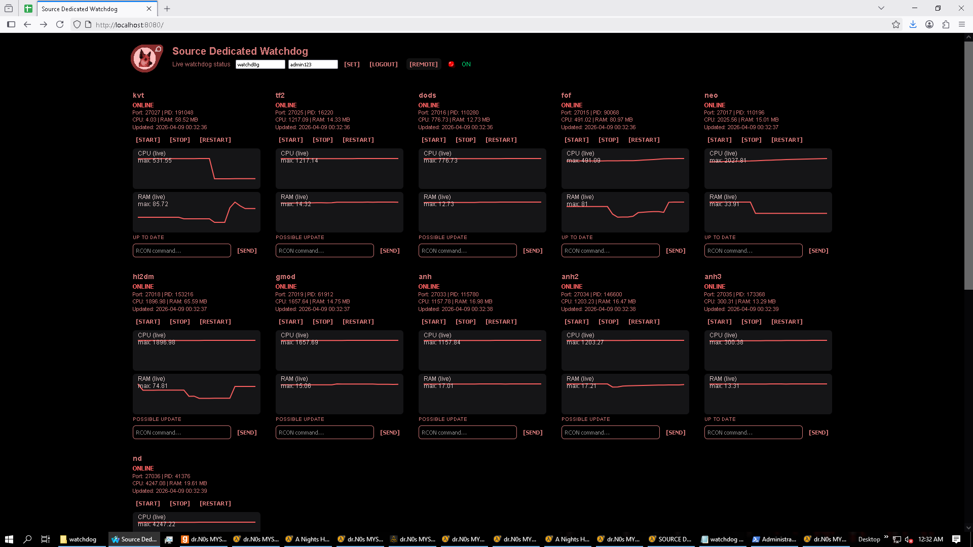Click the Firefox account icon
Viewport: 973px width, 547px height.
[x=929, y=24]
